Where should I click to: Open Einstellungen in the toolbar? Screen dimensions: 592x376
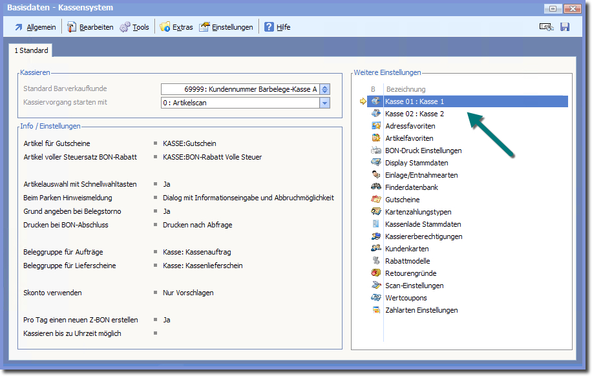coord(226,27)
